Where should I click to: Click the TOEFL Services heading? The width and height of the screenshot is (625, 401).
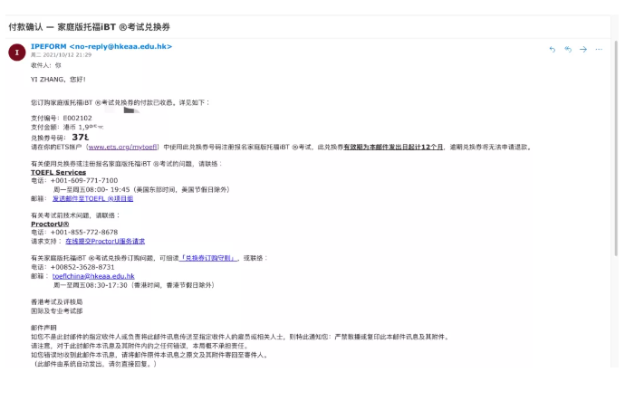point(58,171)
